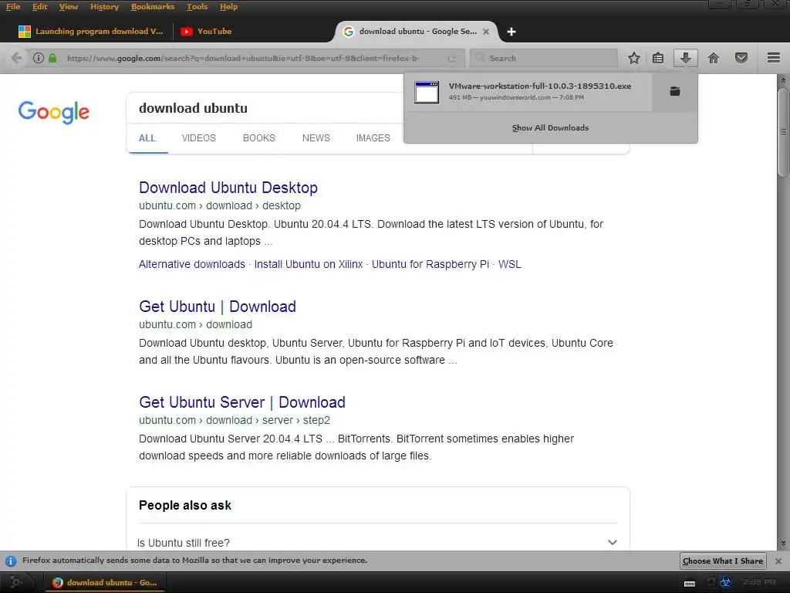
Task: Click the scrollbar down arrow
Action: (x=783, y=544)
